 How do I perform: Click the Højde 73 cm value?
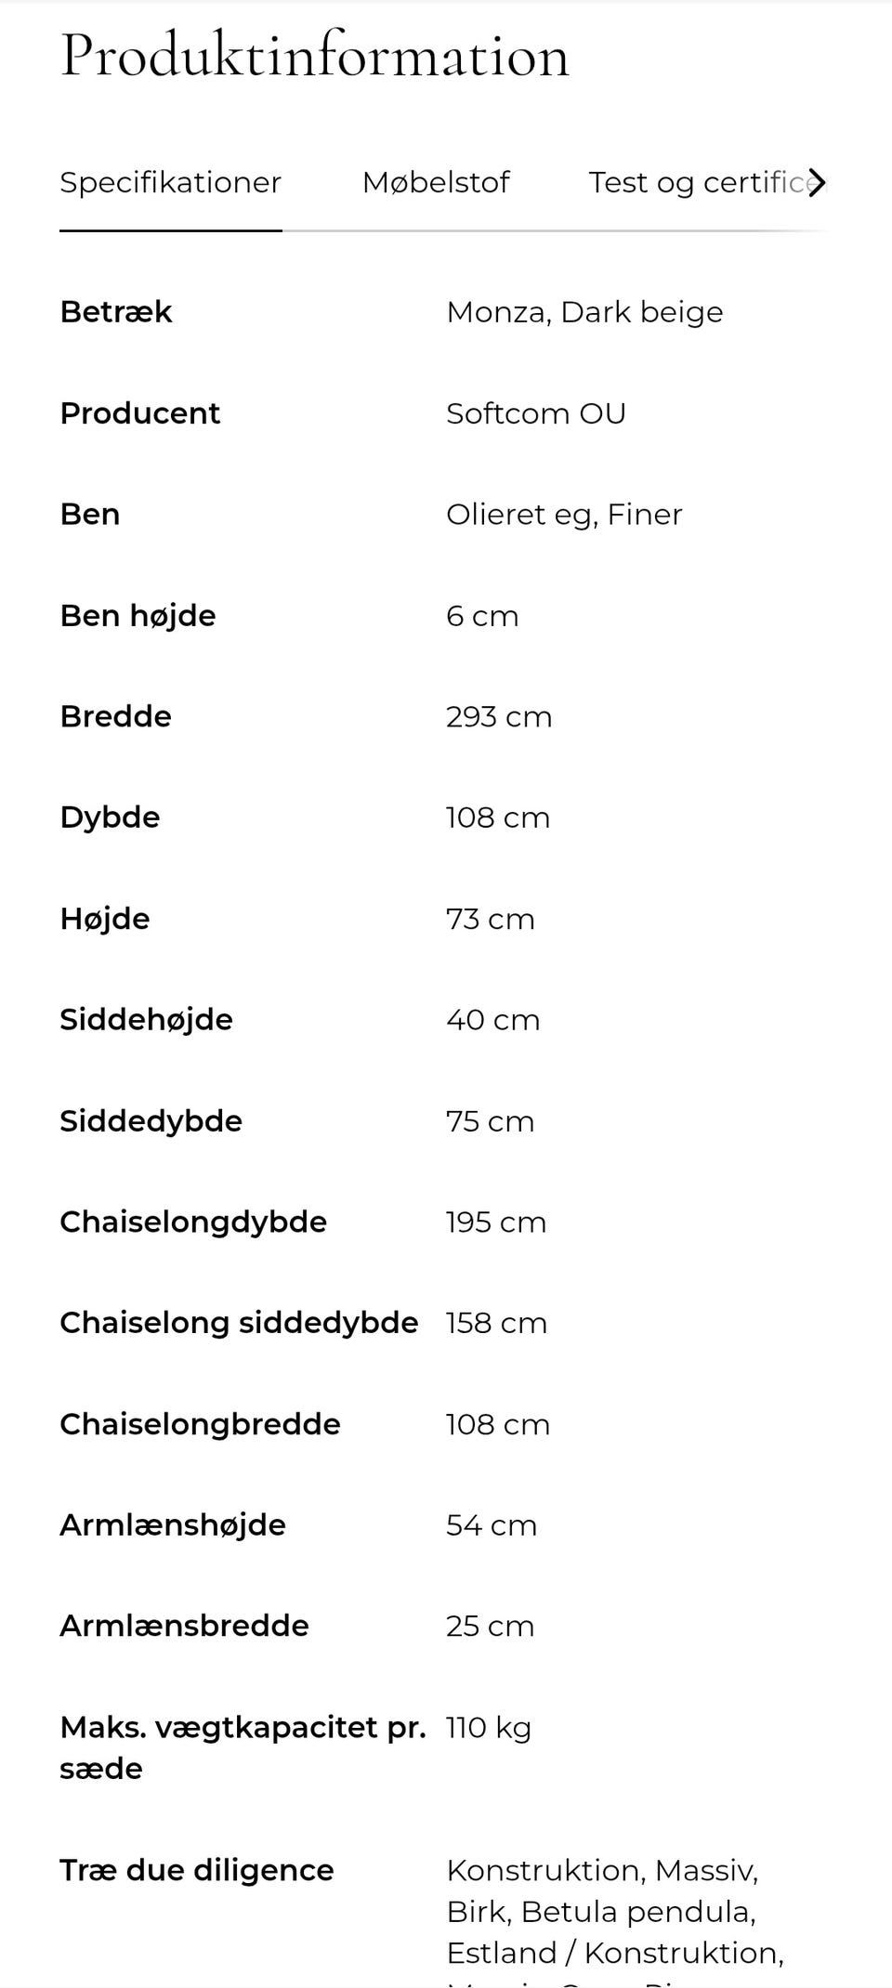point(490,920)
